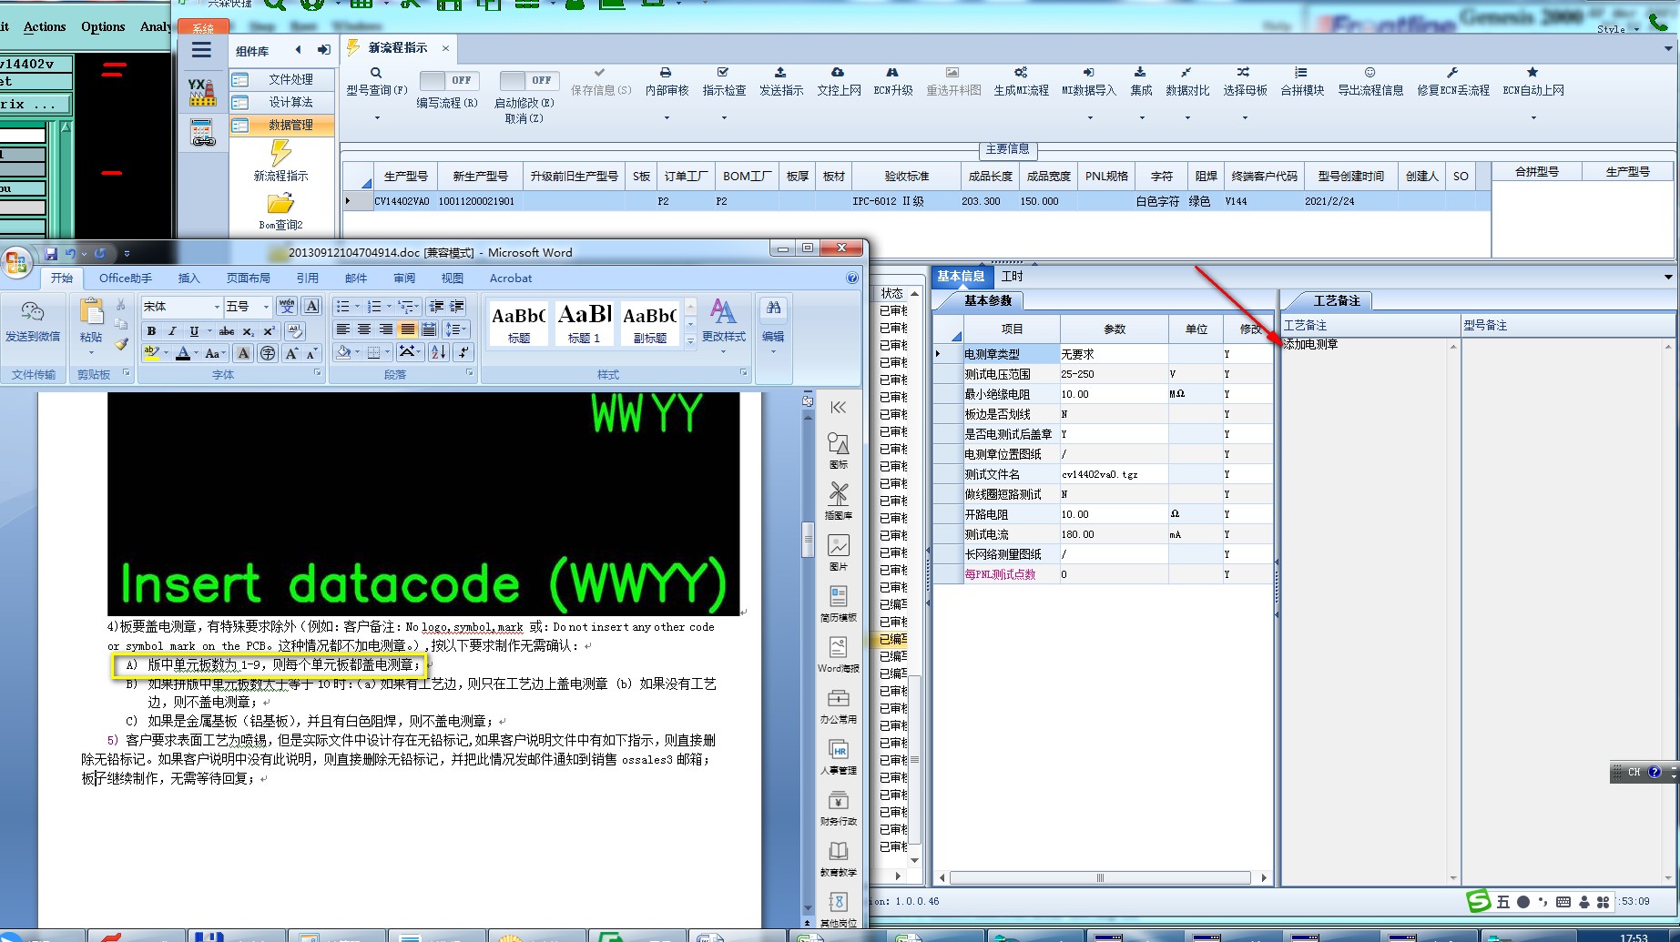Toggle superscript in Word

pyautogui.click(x=269, y=331)
